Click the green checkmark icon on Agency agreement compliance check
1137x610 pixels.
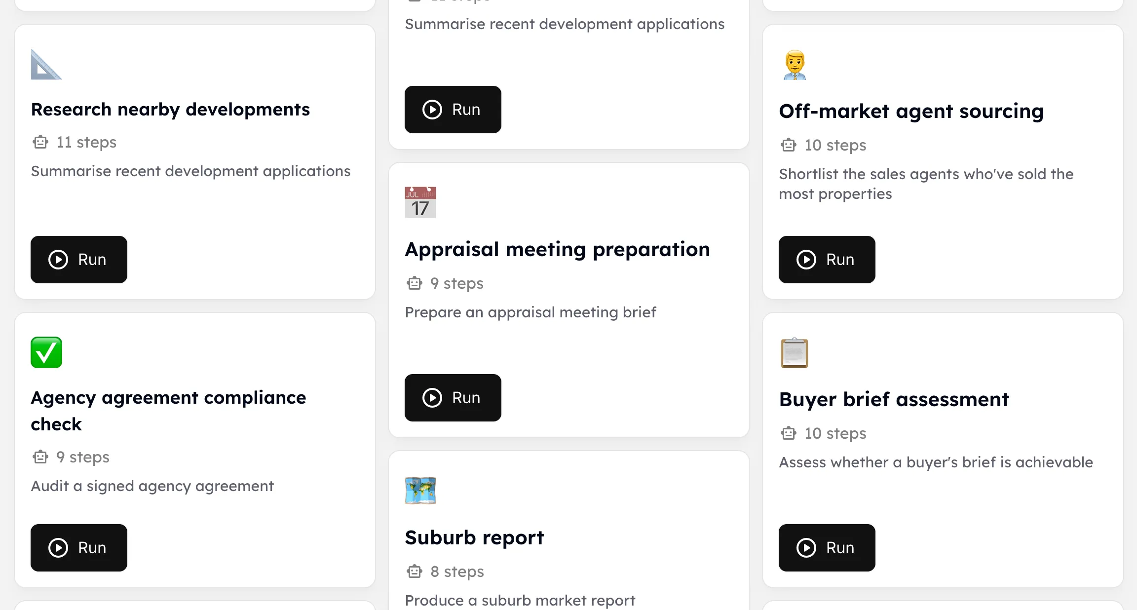[x=46, y=352]
